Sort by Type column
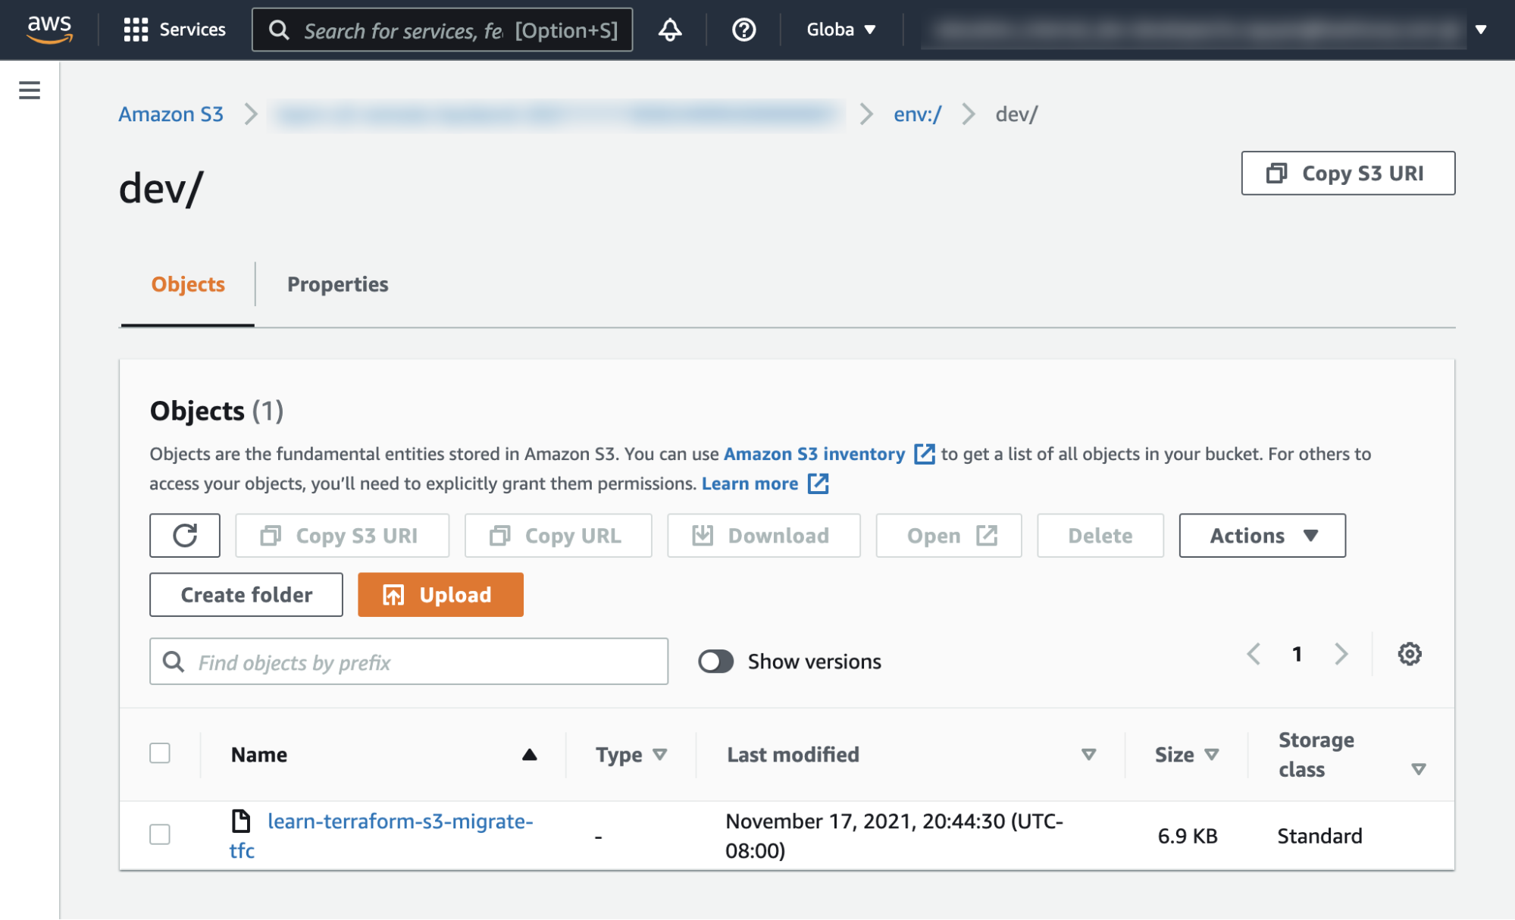This screenshot has height=920, width=1515. click(631, 755)
